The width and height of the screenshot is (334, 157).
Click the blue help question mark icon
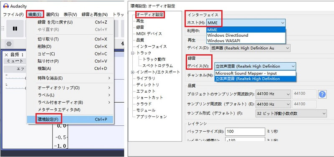(x=322, y=94)
